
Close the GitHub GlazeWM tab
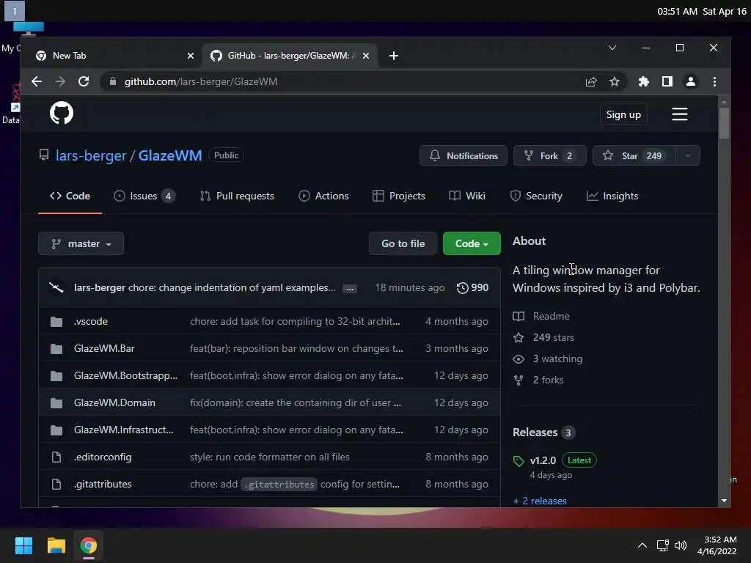tap(366, 56)
